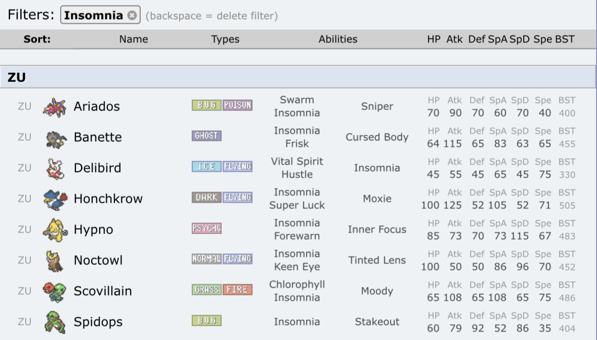The image size is (597, 340).
Task: Sort by Def column header
Action: (476, 39)
